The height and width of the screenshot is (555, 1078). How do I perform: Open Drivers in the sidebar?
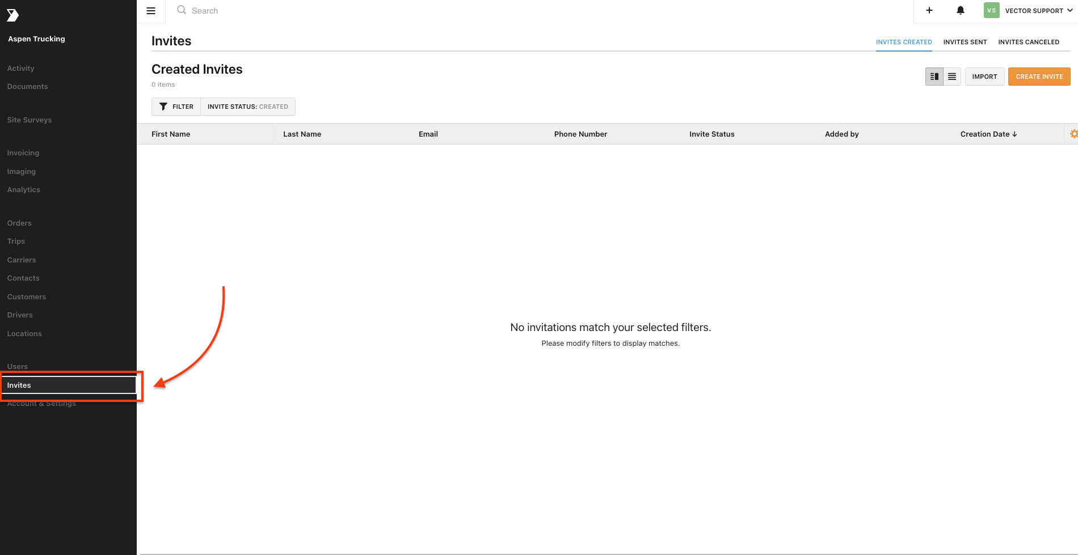[x=20, y=315]
